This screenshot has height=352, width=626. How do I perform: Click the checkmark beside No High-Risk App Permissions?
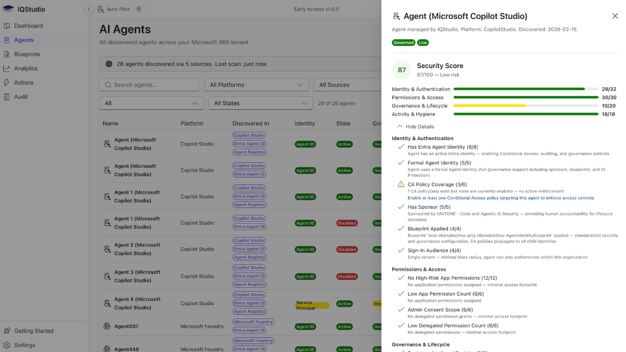point(401,278)
